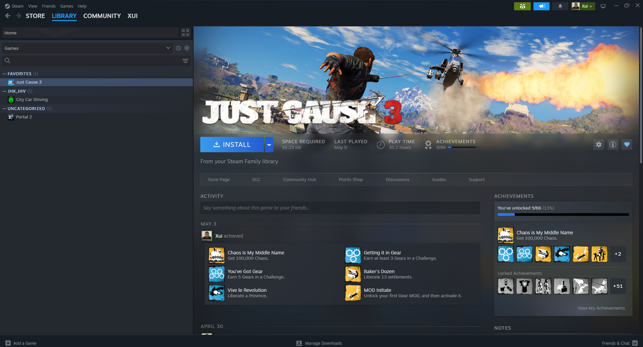Open the View menu
This screenshot has width=643, height=347.
[x=33, y=6]
